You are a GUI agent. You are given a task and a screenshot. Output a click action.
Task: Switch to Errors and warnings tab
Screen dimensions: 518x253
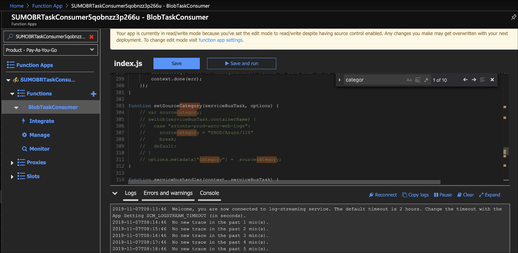(x=168, y=193)
